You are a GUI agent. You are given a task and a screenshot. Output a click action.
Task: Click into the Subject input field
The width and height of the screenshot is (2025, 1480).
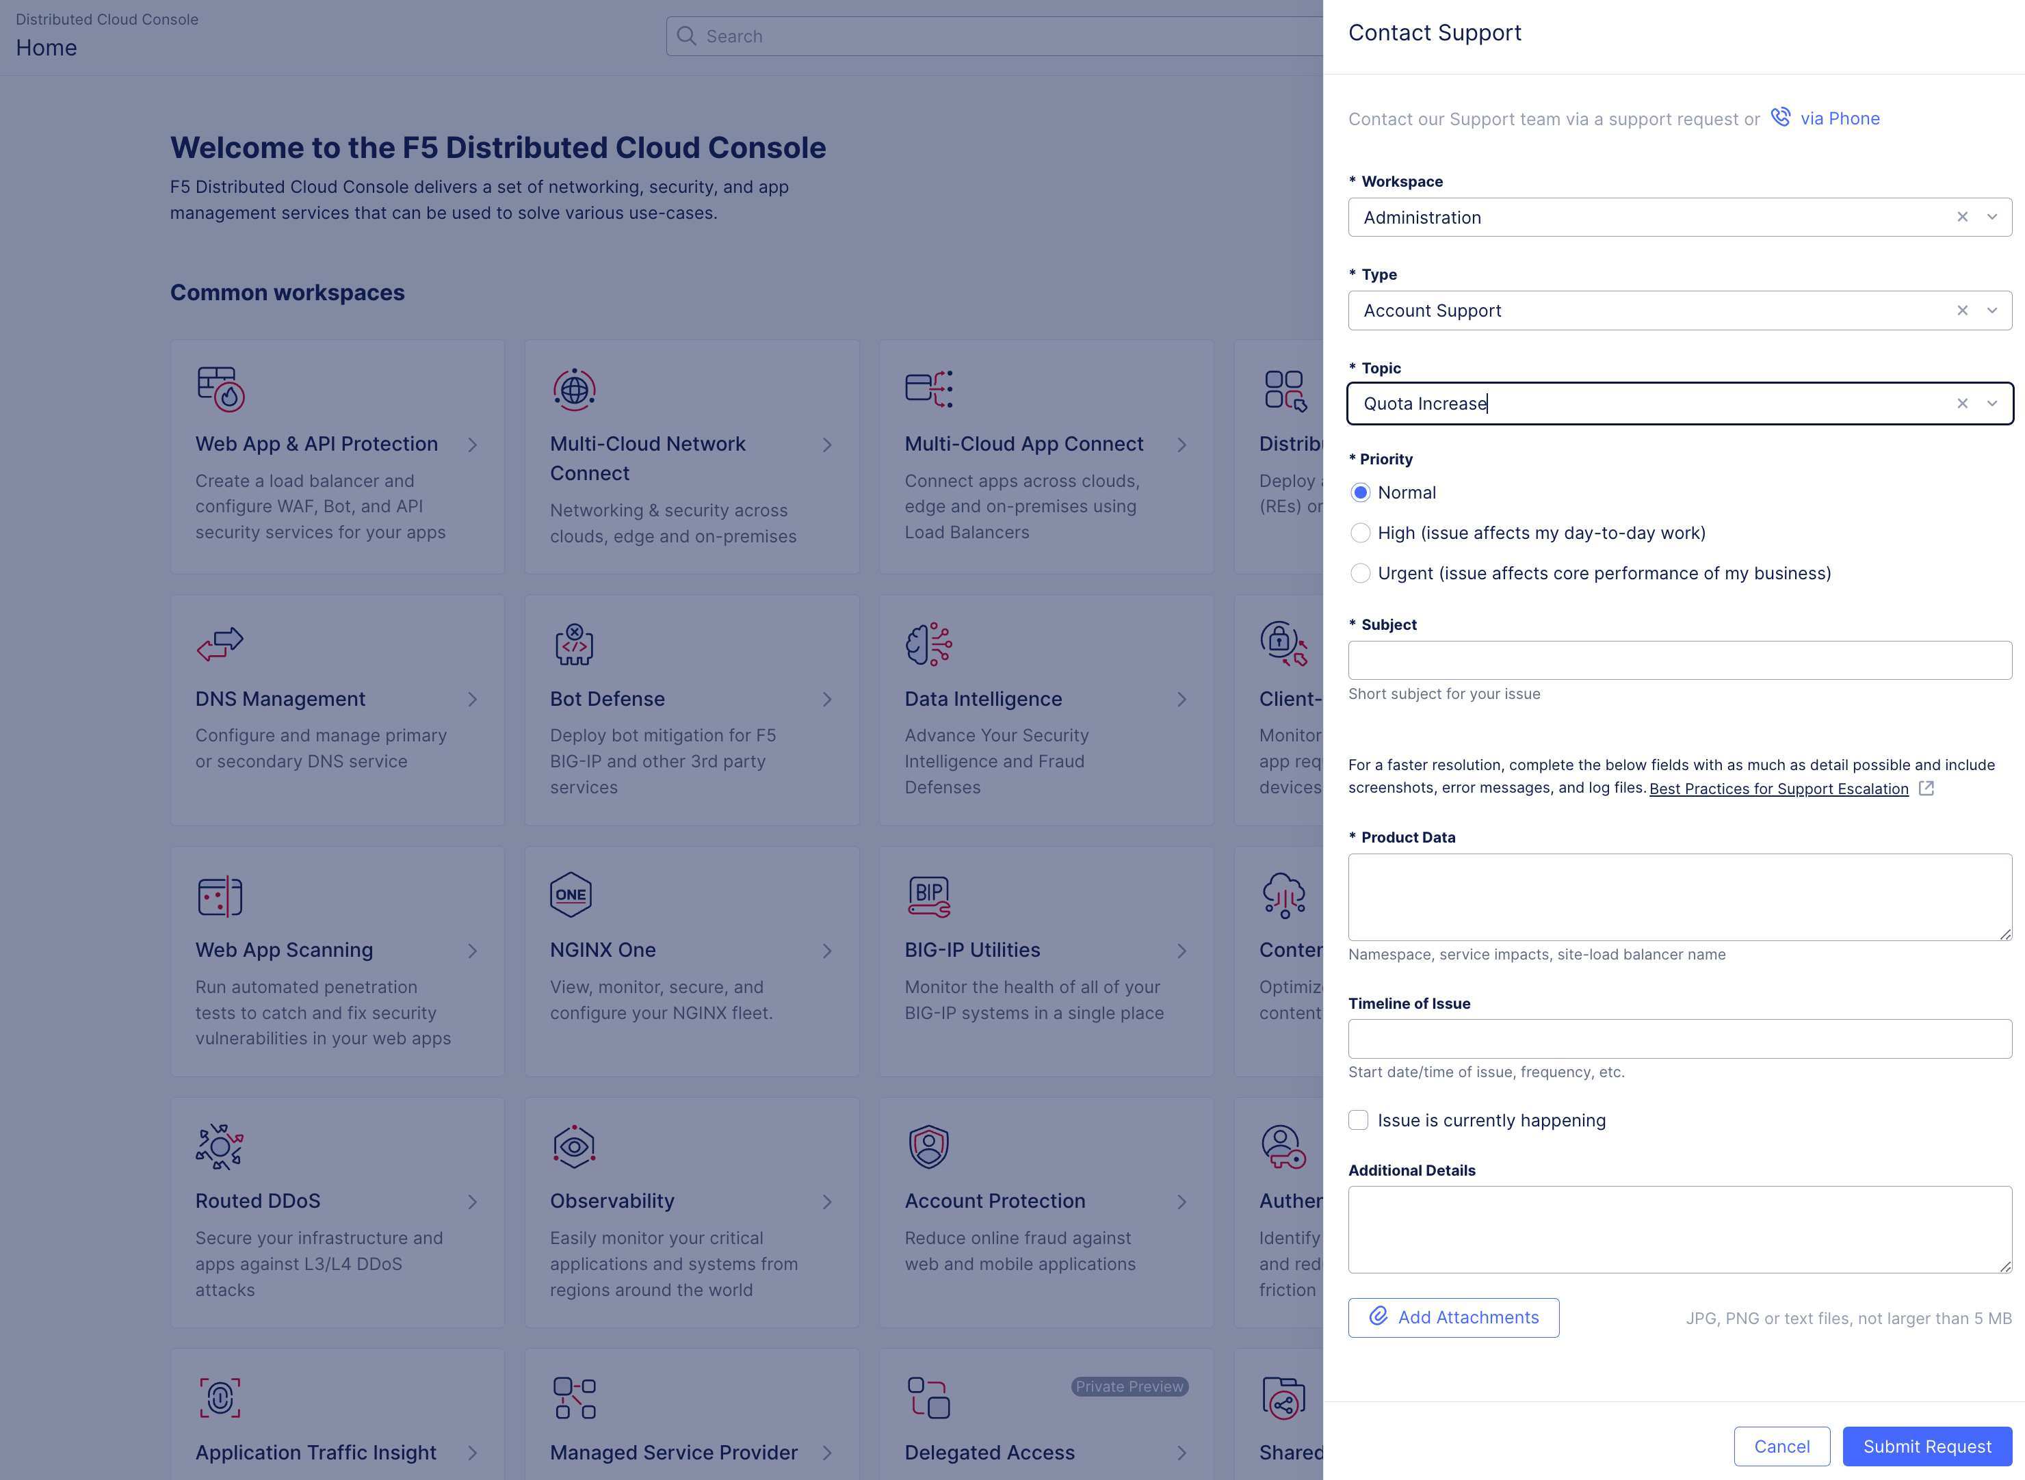[1679, 660]
